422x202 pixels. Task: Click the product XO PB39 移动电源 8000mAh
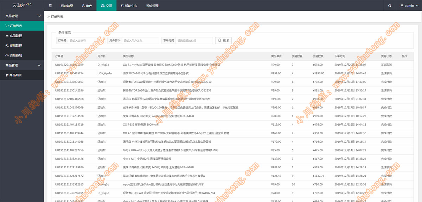point(141,124)
